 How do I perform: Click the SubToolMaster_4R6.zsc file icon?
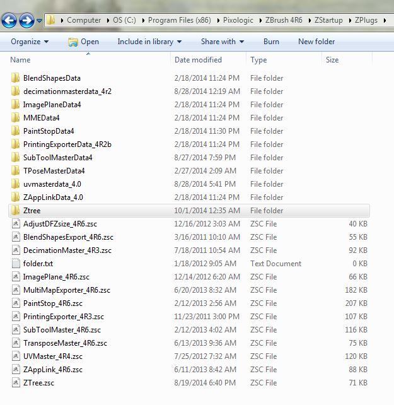pos(16,329)
